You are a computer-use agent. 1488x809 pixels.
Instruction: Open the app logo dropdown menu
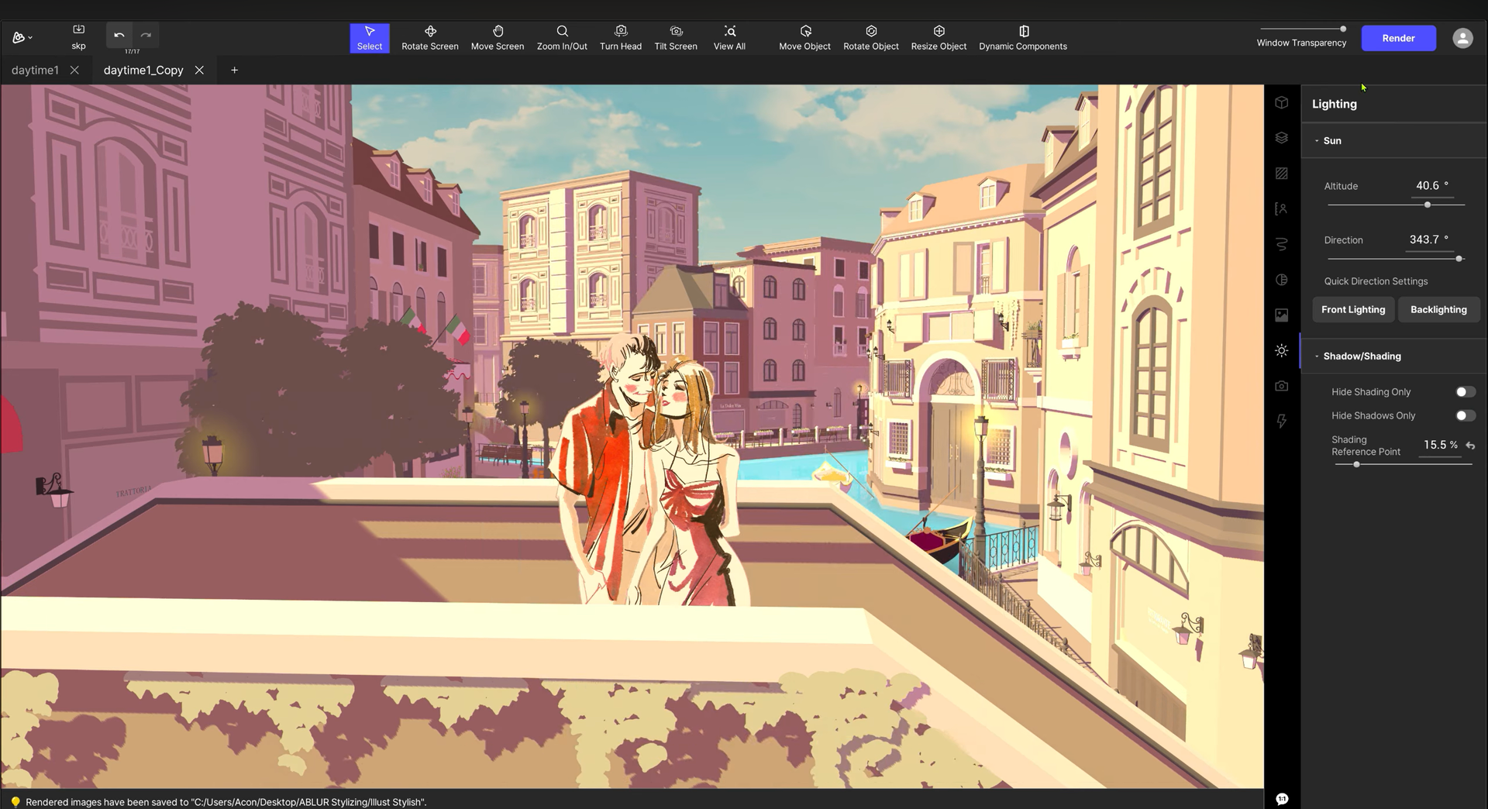(x=22, y=37)
